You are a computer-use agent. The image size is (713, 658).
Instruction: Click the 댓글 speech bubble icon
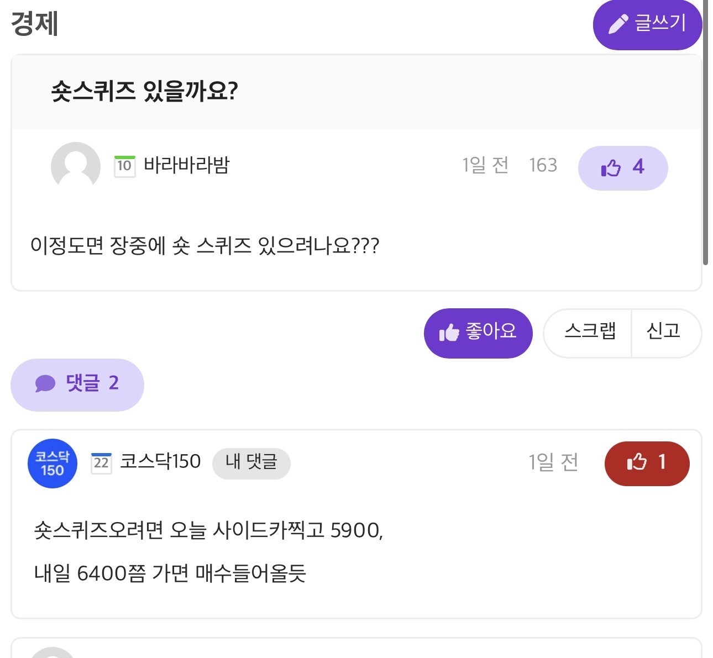[45, 383]
